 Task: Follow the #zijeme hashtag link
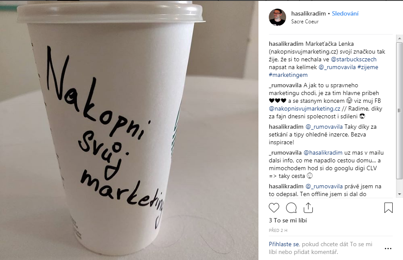[368, 67]
